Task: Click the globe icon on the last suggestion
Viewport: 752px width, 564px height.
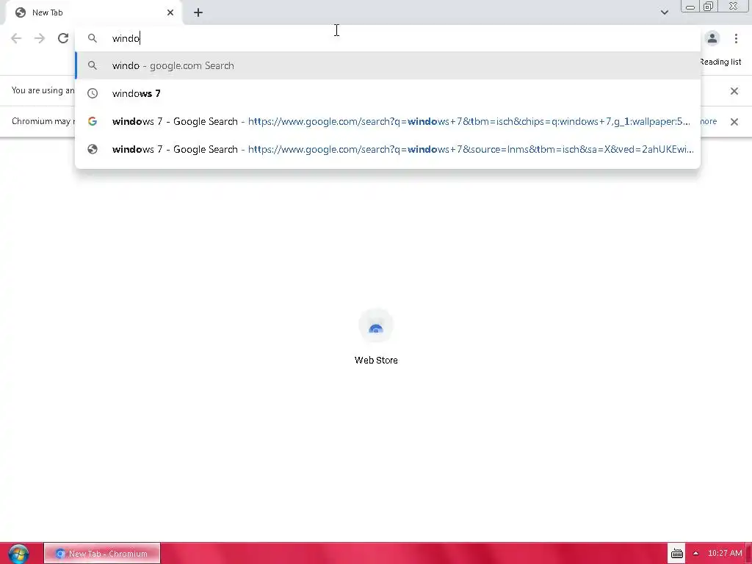Action: point(93,149)
